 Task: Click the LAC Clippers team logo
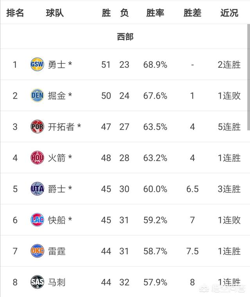coord(37,220)
